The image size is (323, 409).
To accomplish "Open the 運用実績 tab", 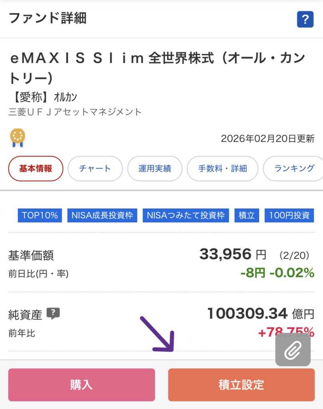I will (155, 169).
